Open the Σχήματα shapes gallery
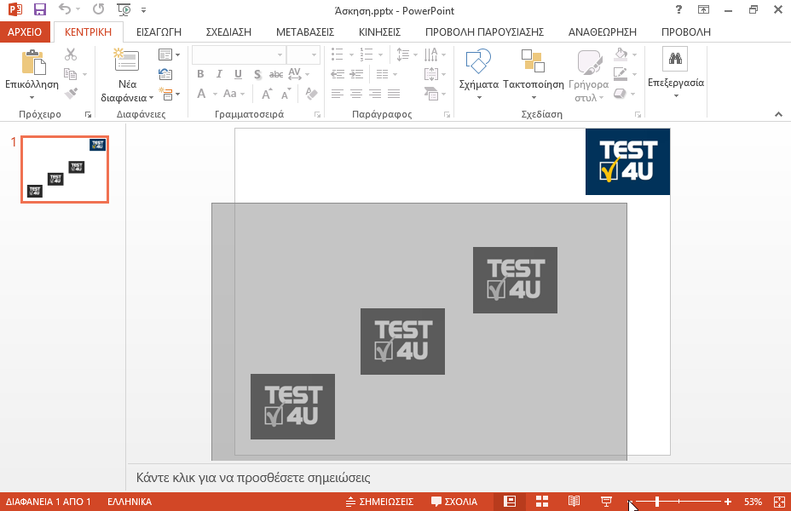Viewport: 791px width, 511px height. [x=478, y=73]
